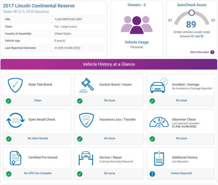Click the Service / Repair car lift icon
Image resolution: width=218 pixels, height=185 pixels.
click(x=86, y=158)
